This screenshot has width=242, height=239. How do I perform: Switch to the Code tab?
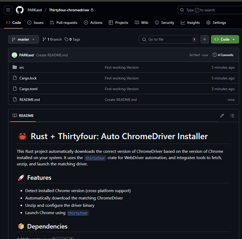coord(14,23)
